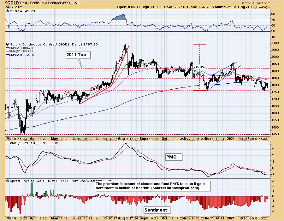Viewport: 284px width, 221px height.
Task: Click the 90 level on RSI axis
Action: [273, 14]
